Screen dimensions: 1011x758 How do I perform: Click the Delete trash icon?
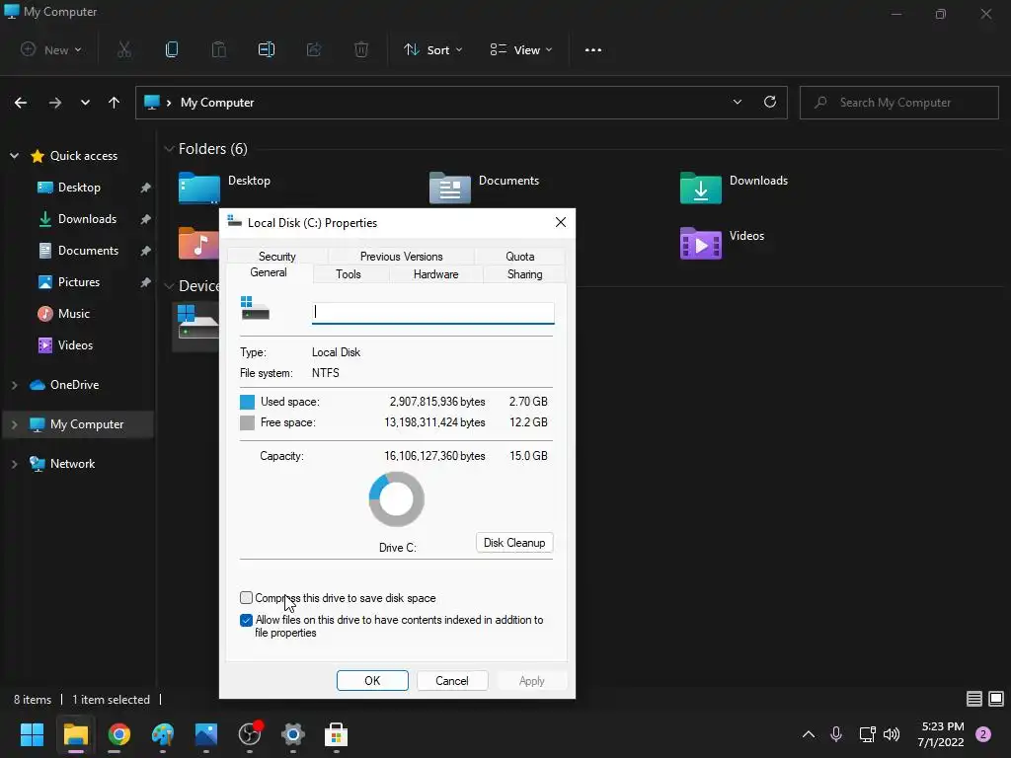coord(361,49)
